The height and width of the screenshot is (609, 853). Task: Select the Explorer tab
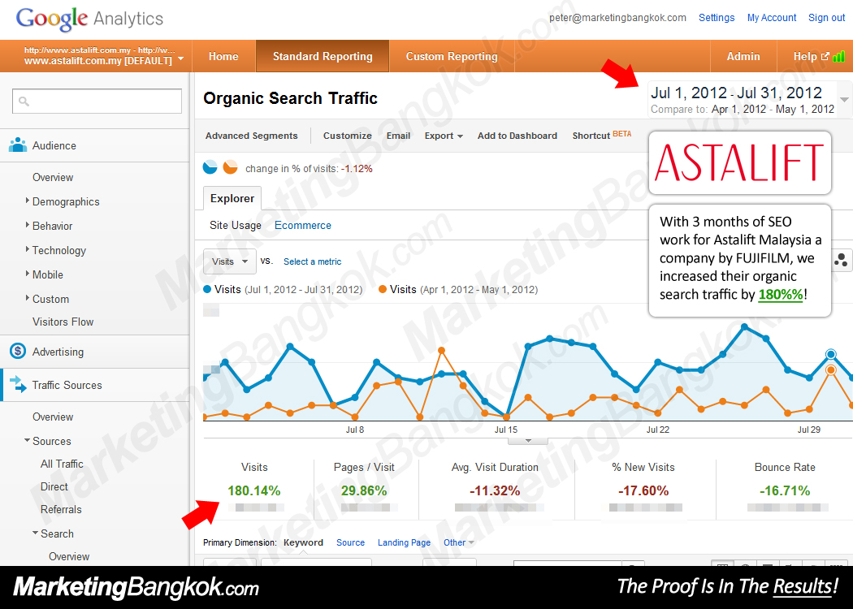[232, 198]
